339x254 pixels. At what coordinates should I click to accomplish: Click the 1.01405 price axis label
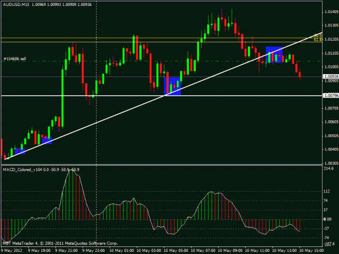point(331,12)
